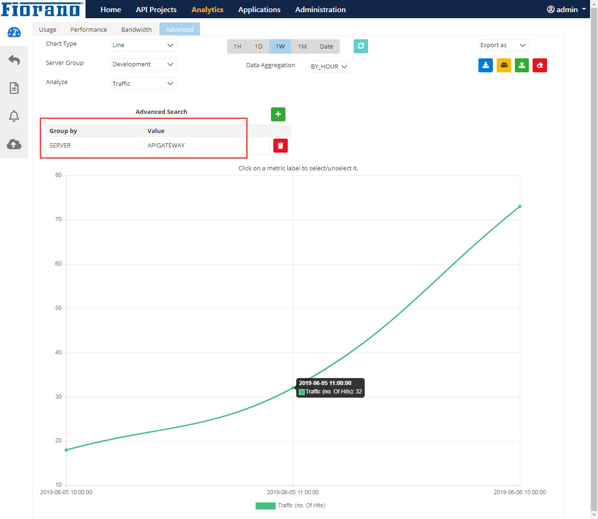Click the chart data point at 11:00:00

click(x=293, y=388)
